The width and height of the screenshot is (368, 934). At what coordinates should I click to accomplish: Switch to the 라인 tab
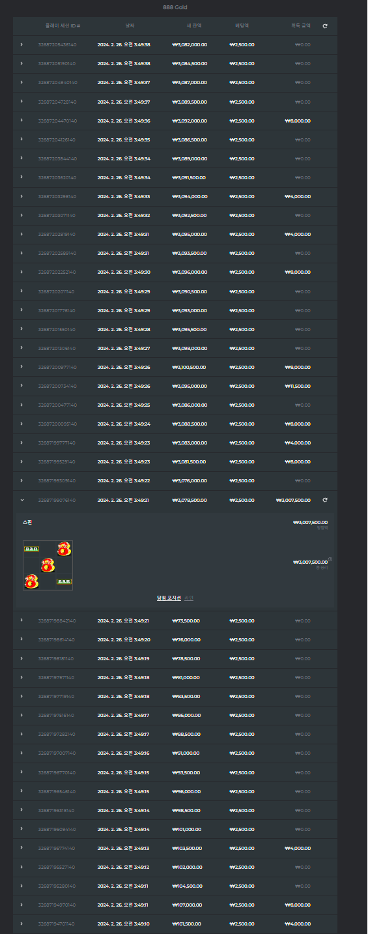tap(189, 598)
